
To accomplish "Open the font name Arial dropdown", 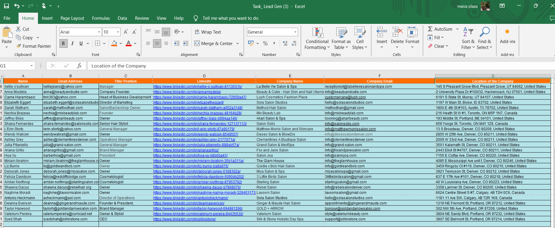I will 99,32.
